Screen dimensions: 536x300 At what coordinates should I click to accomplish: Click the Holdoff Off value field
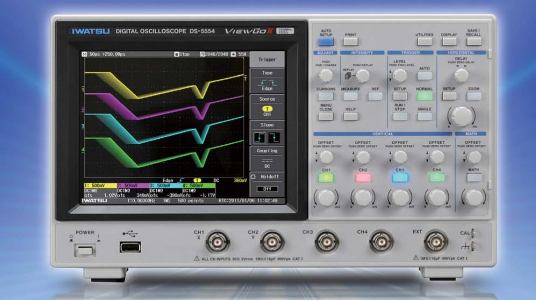click(x=267, y=189)
